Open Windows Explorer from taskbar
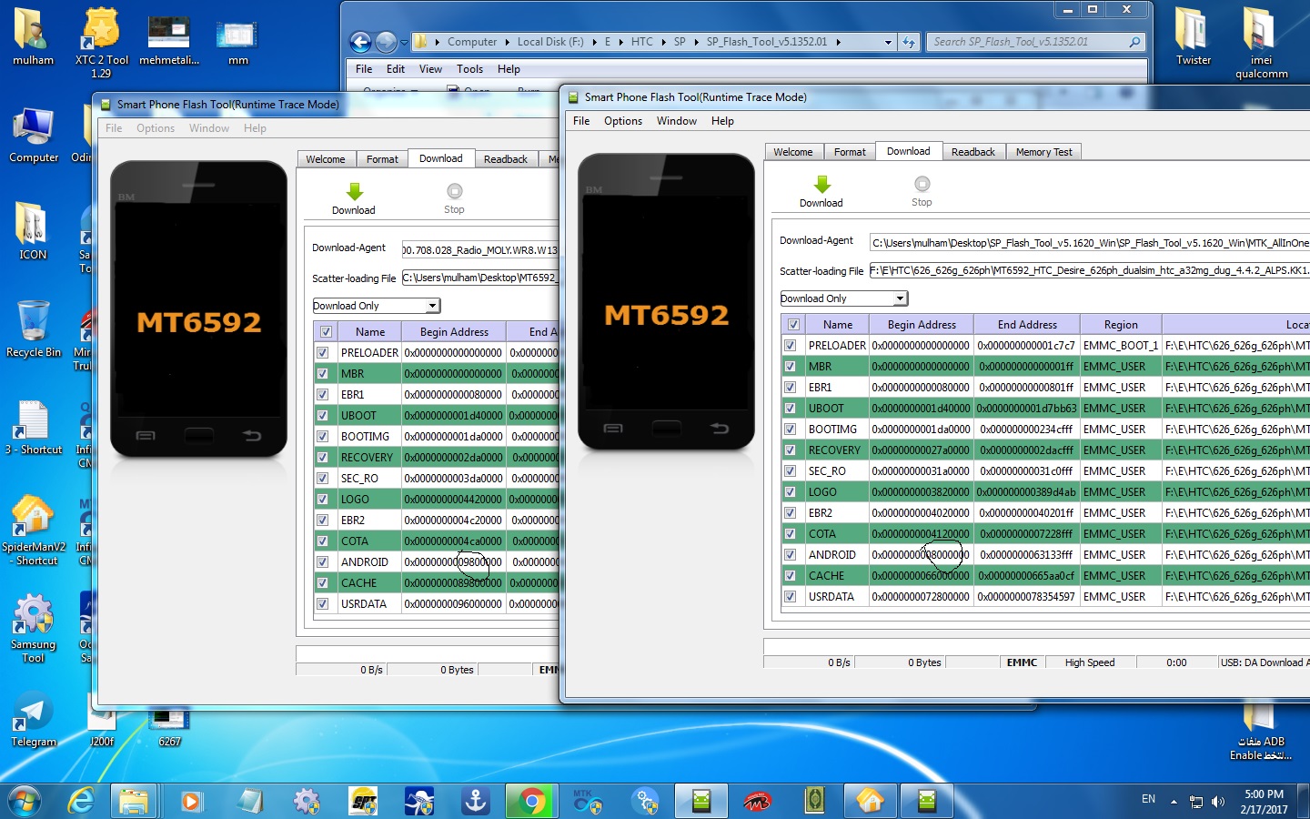Image resolution: width=1310 pixels, height=819 pixels. click(x=133, y=801)
